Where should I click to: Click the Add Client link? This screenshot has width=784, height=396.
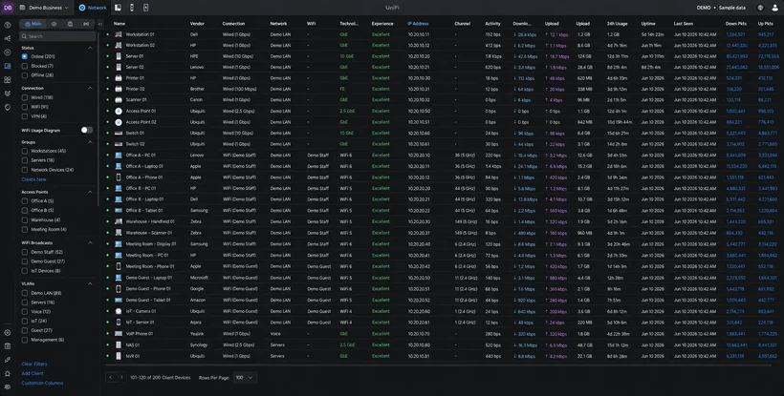[32, 373]
